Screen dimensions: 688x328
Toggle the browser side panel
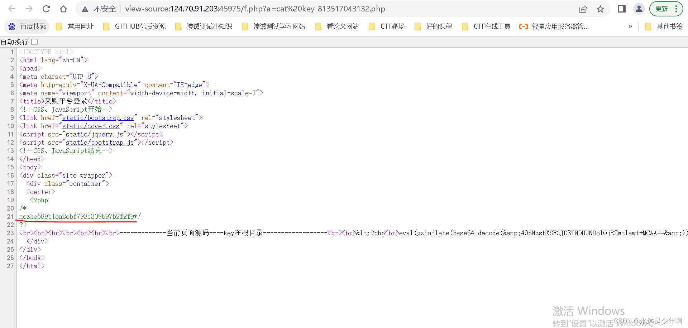click(622, 9)
